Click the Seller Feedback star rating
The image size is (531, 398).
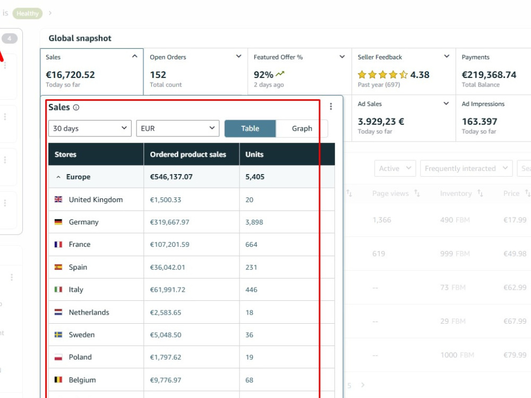pos(383,74)
